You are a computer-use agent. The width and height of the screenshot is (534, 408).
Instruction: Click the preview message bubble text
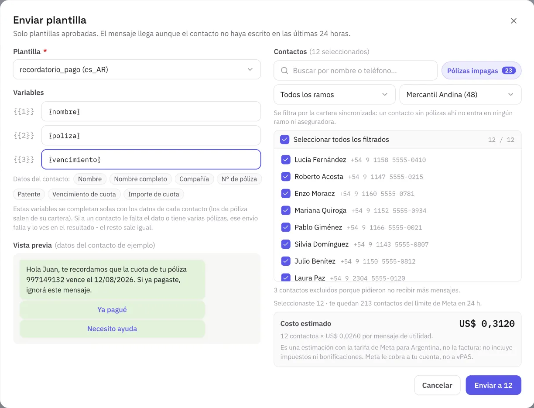[106, 280]
